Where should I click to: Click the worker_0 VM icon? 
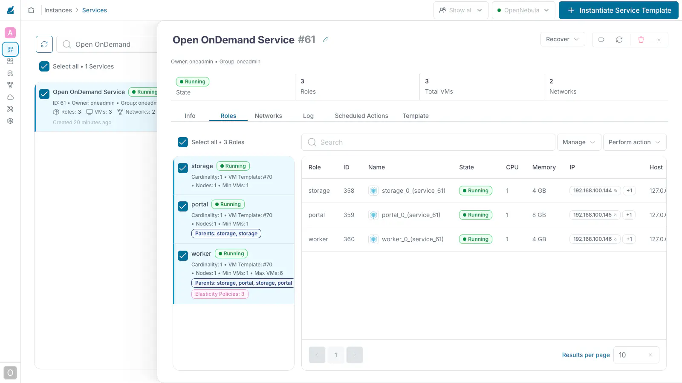coord(373,239)
